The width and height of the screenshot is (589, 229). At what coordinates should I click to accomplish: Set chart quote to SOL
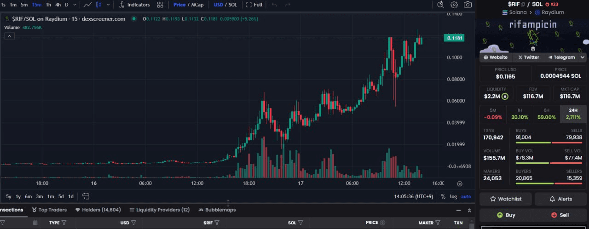click(x=233, y=5)
